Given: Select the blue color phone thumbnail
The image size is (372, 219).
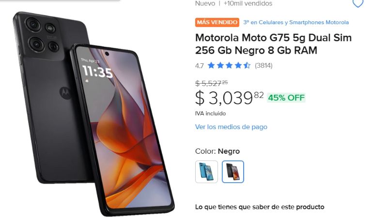Looking at the screenshot, I should pos(206,172).
